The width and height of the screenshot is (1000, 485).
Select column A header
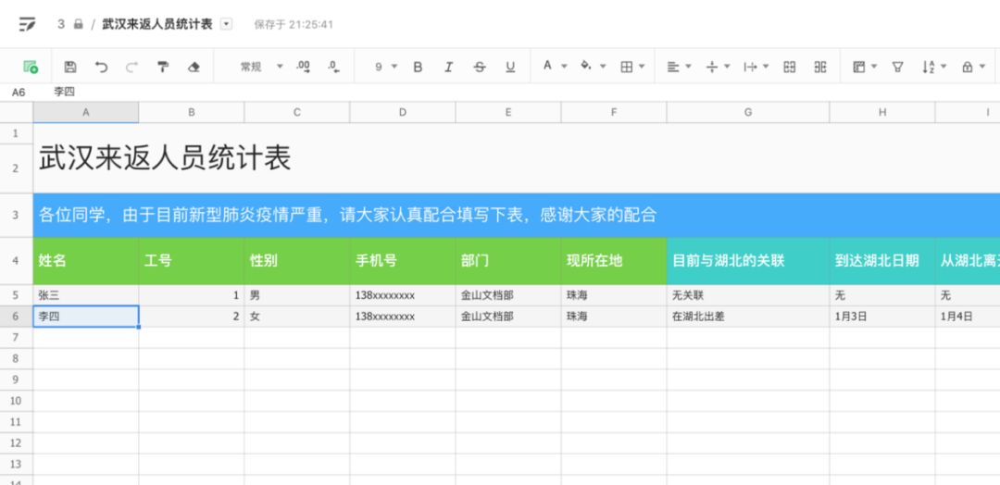85,112
